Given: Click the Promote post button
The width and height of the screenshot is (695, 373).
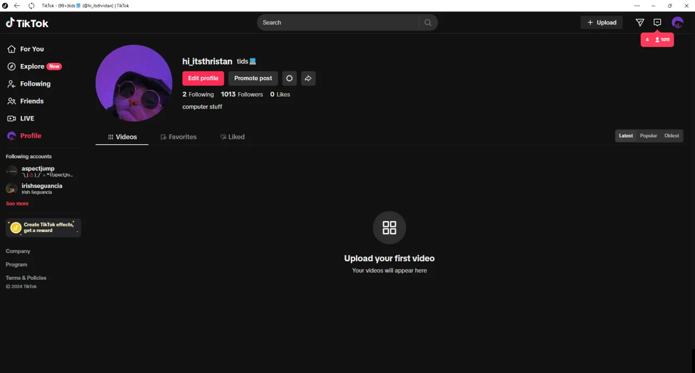Looking at the screenshot, I should (253, 78).
